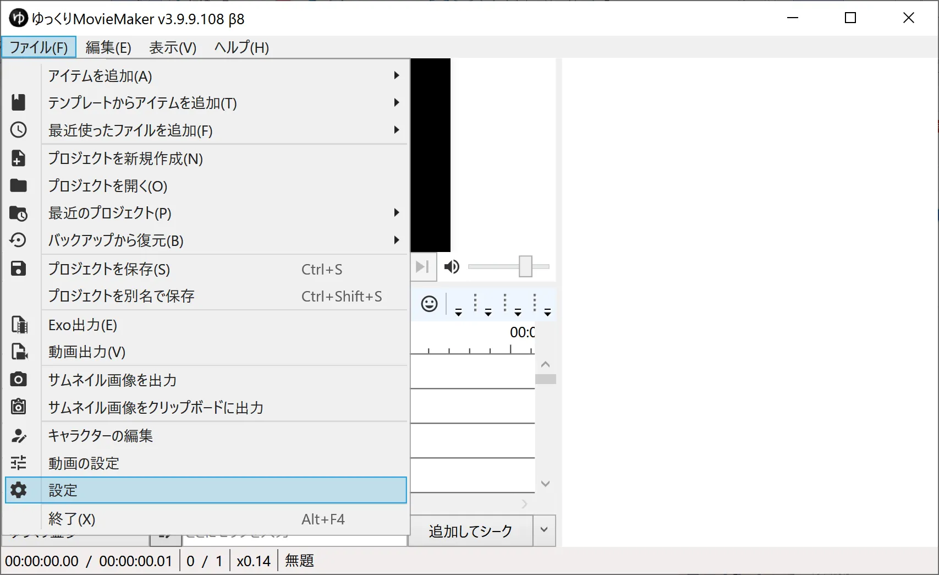Click the template bookmark icon
This screenshot has width=939, height=575.
coord(19,102)
